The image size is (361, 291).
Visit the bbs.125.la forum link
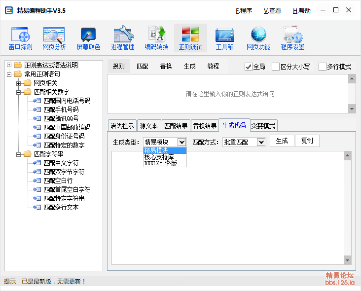[x=340, y=282]
